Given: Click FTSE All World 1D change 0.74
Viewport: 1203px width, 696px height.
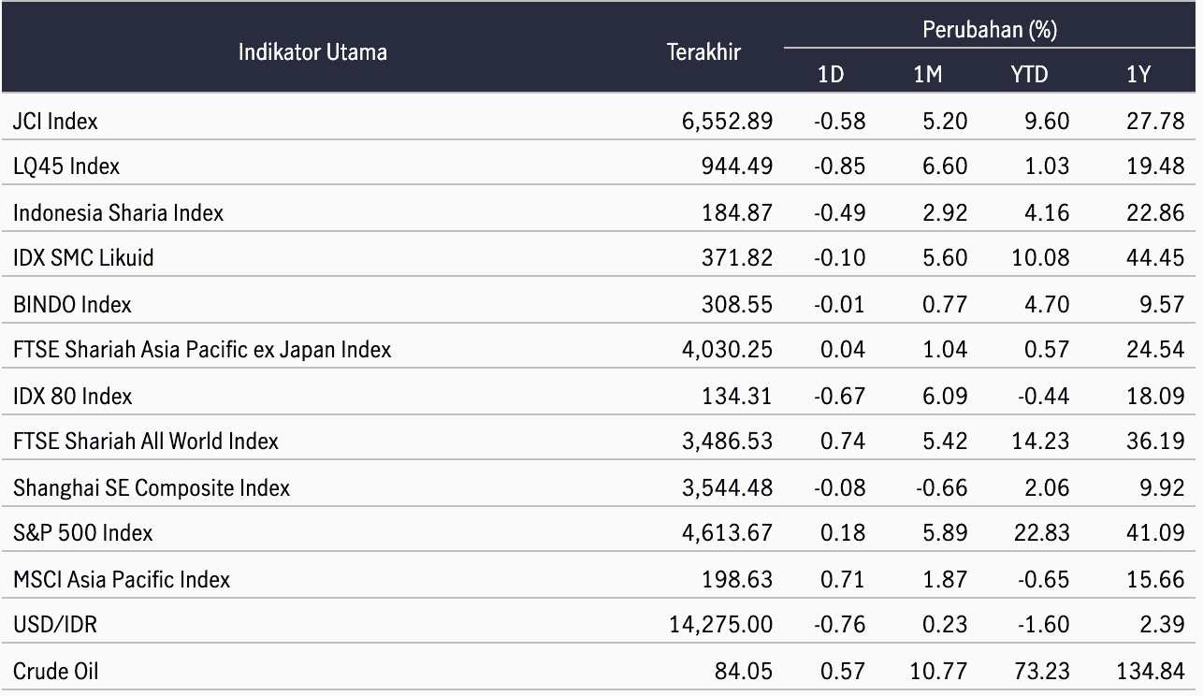Looking at the screenshot, I should 844,441.
